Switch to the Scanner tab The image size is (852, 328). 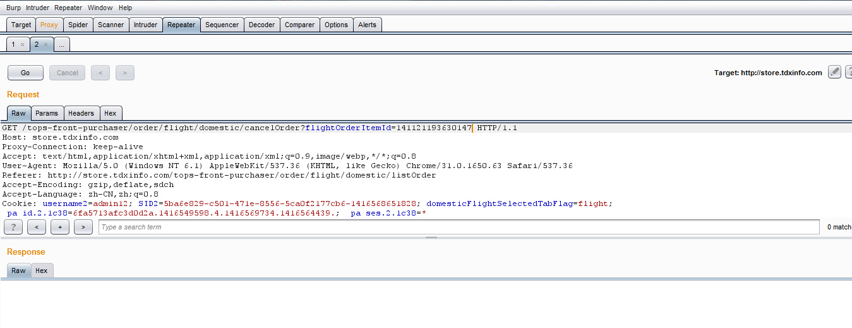tap(111, 25)
